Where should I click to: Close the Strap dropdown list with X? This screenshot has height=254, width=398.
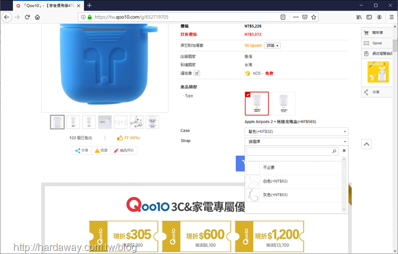coord(344,150)
